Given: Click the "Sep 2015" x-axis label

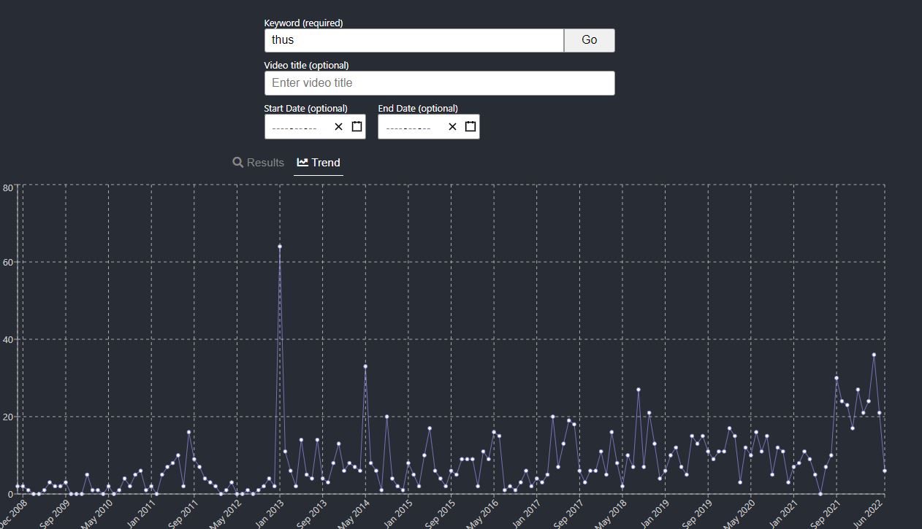Looking at the screenshot, I should pyautogui.click(x=441, y=514).
